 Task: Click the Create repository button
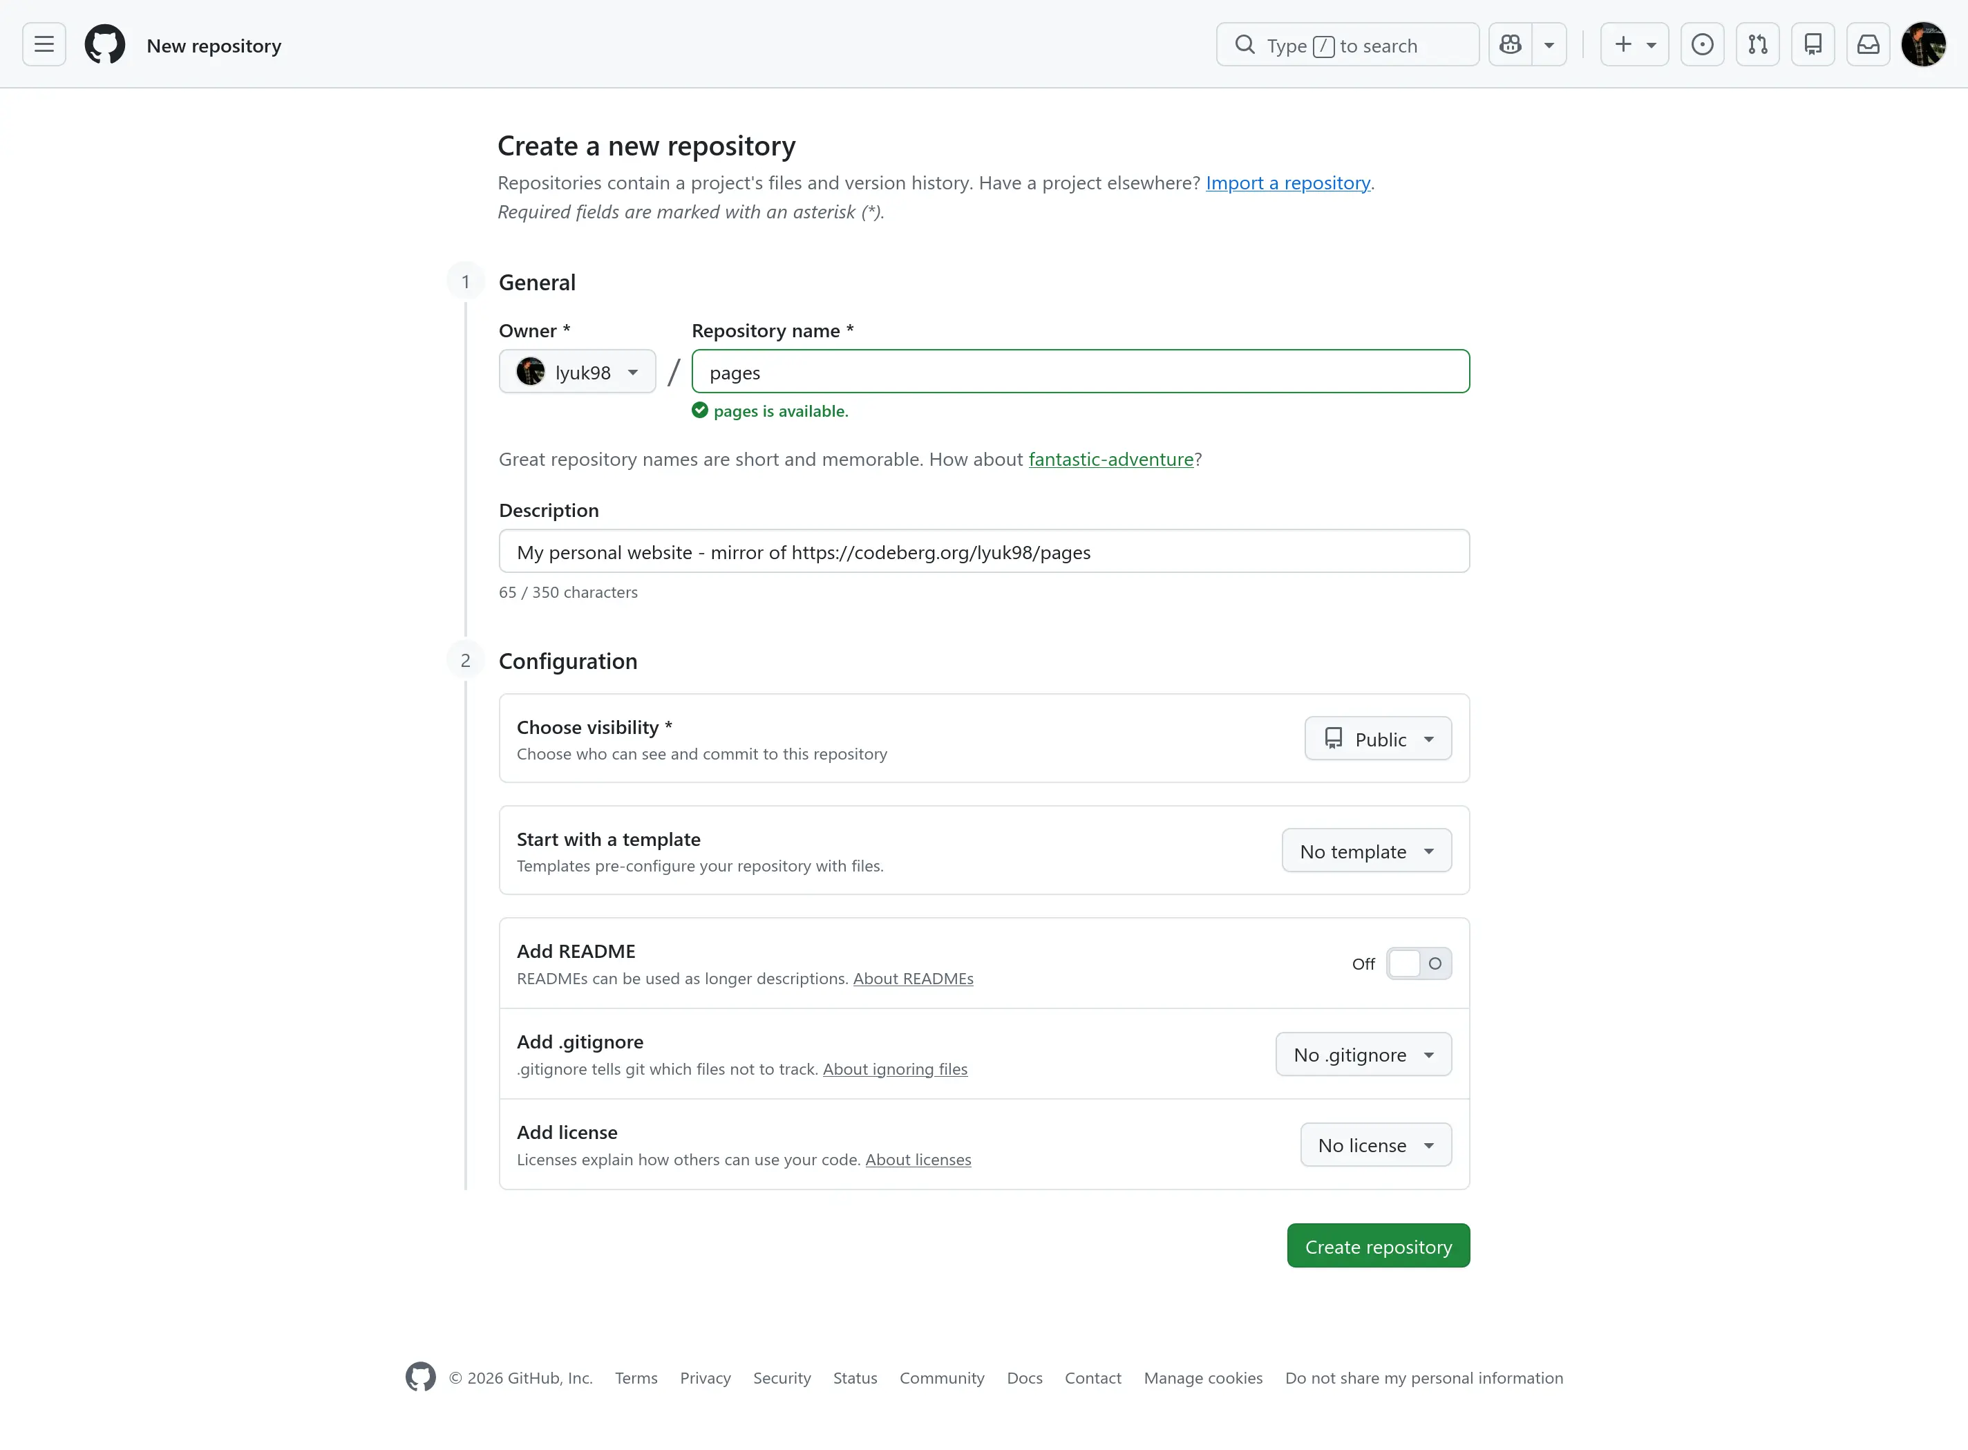coord(1376,1245)
